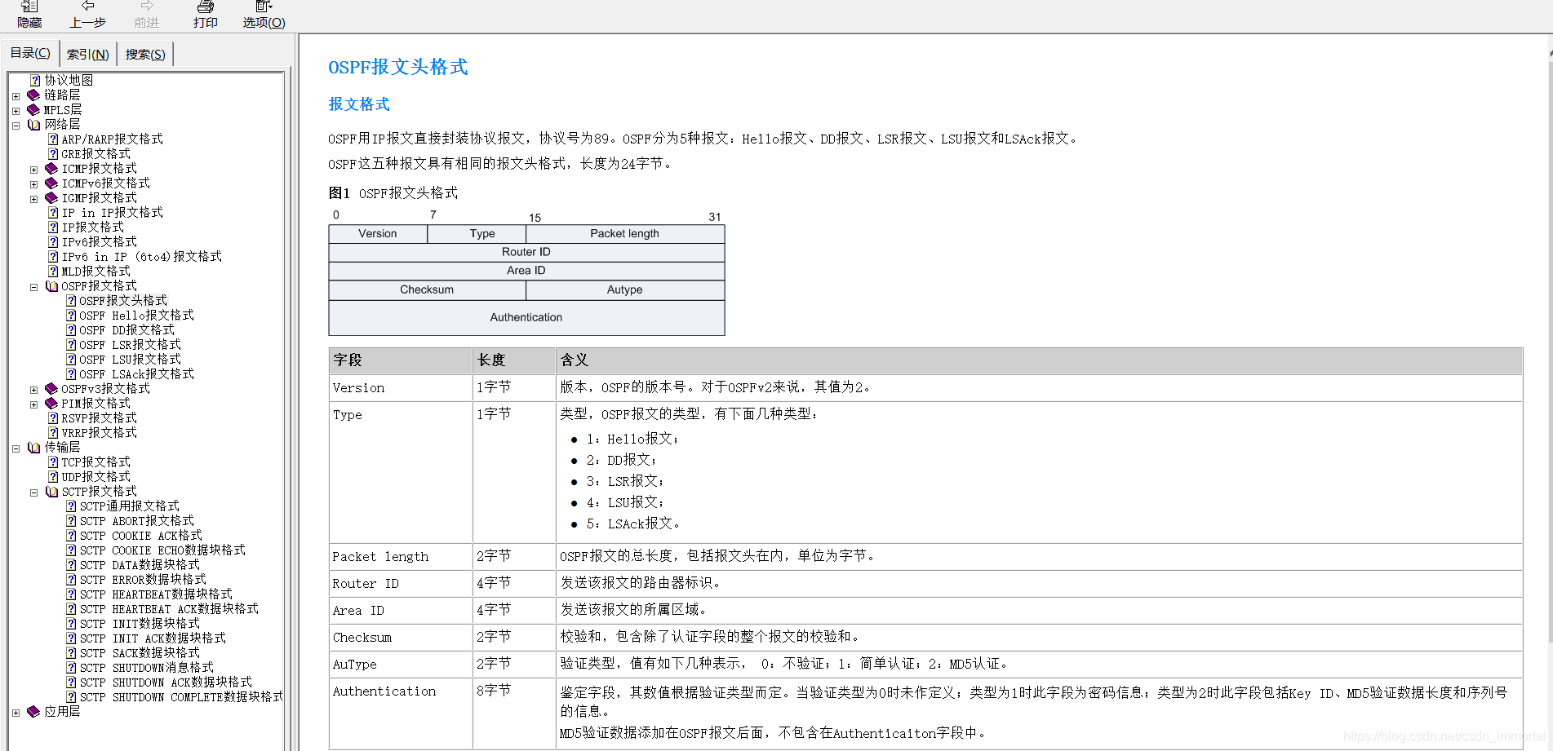Go back with the 上一步 toolbar button
The image size is (1553, 751).
[x=87, y=14]
